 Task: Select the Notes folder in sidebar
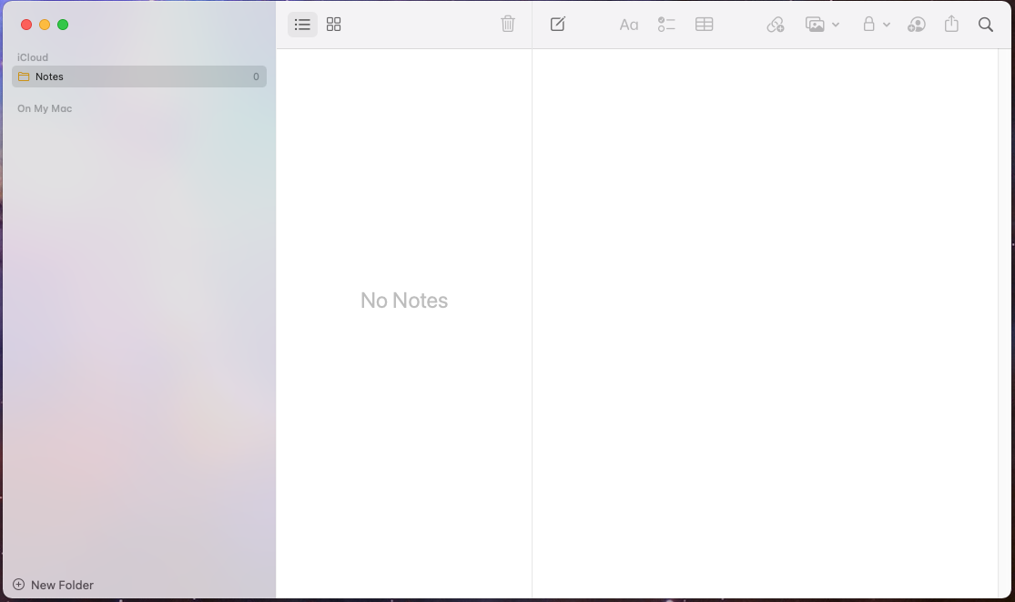point(139,77)
